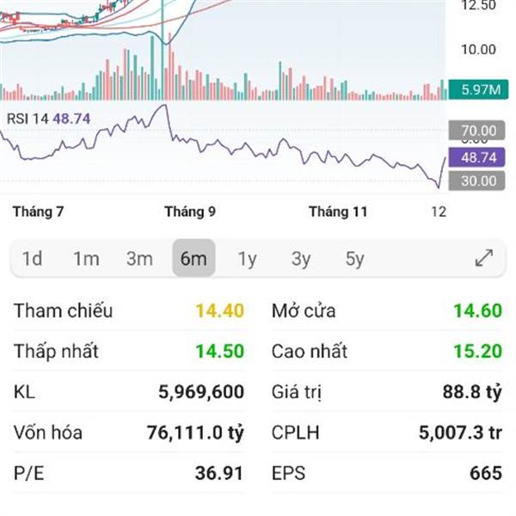Click the RSI 70.00 overbought level
516x516 pixels.
click(478, 131)
